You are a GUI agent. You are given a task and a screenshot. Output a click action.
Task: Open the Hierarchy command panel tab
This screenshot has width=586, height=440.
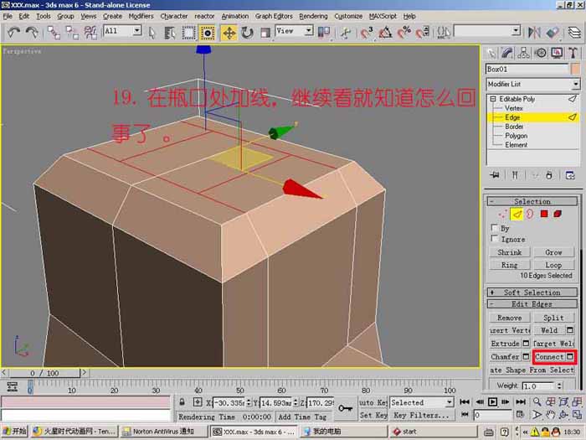point(523,53)
